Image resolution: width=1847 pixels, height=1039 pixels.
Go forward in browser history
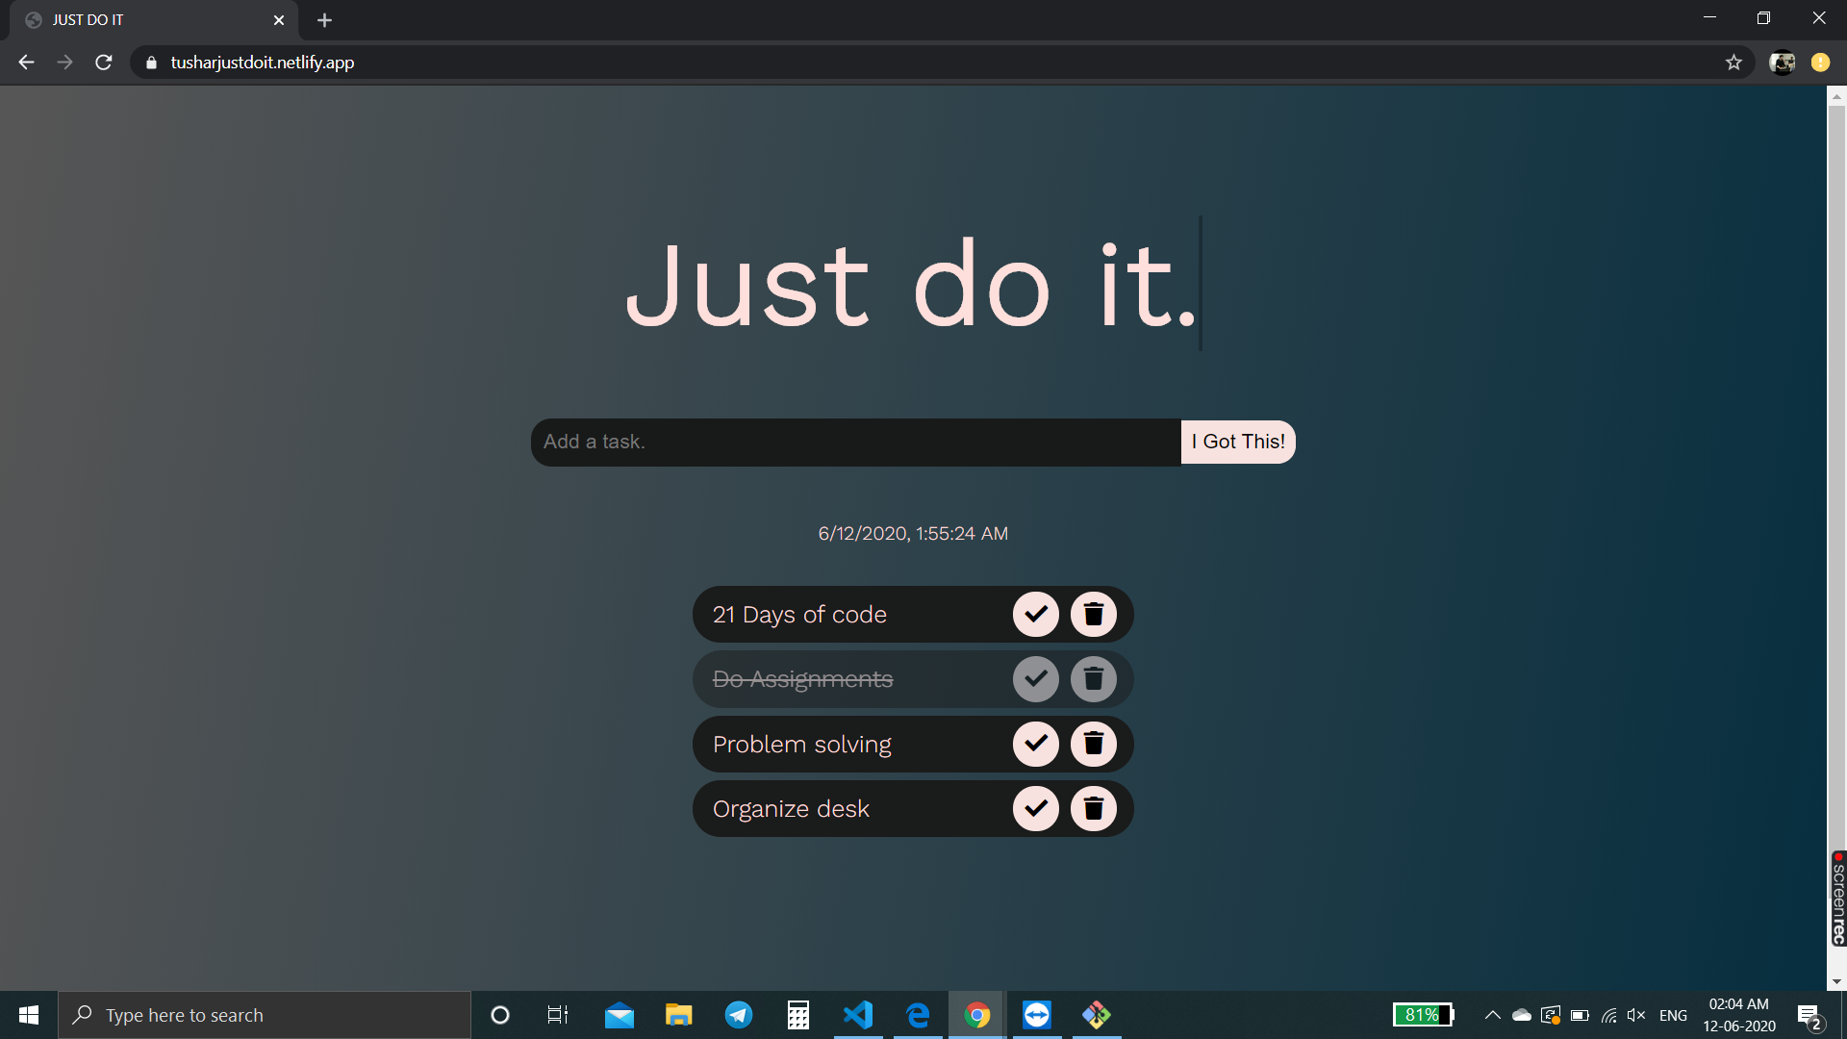coord(64,63)
